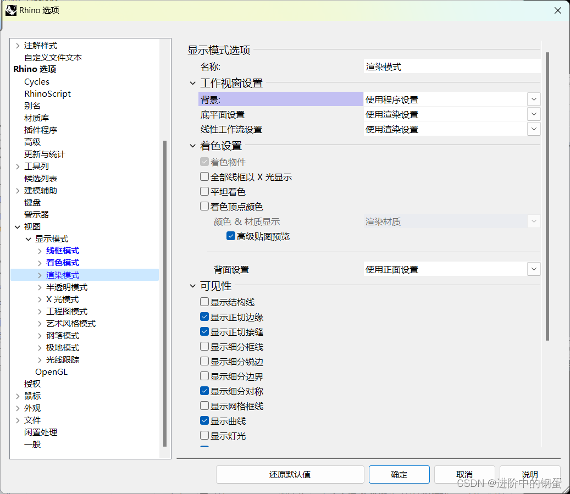Select X 光模式 in the tree
This screenshot has width=570, height=494.
click(x=62, y=299)
